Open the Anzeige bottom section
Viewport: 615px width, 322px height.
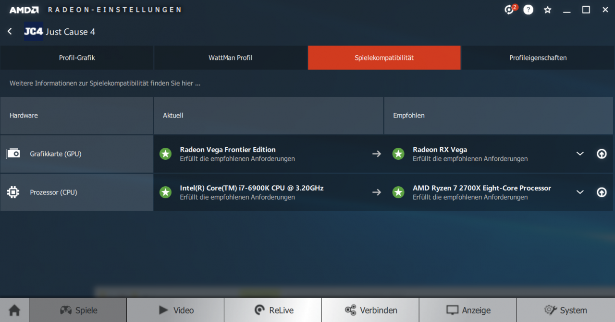468,310
